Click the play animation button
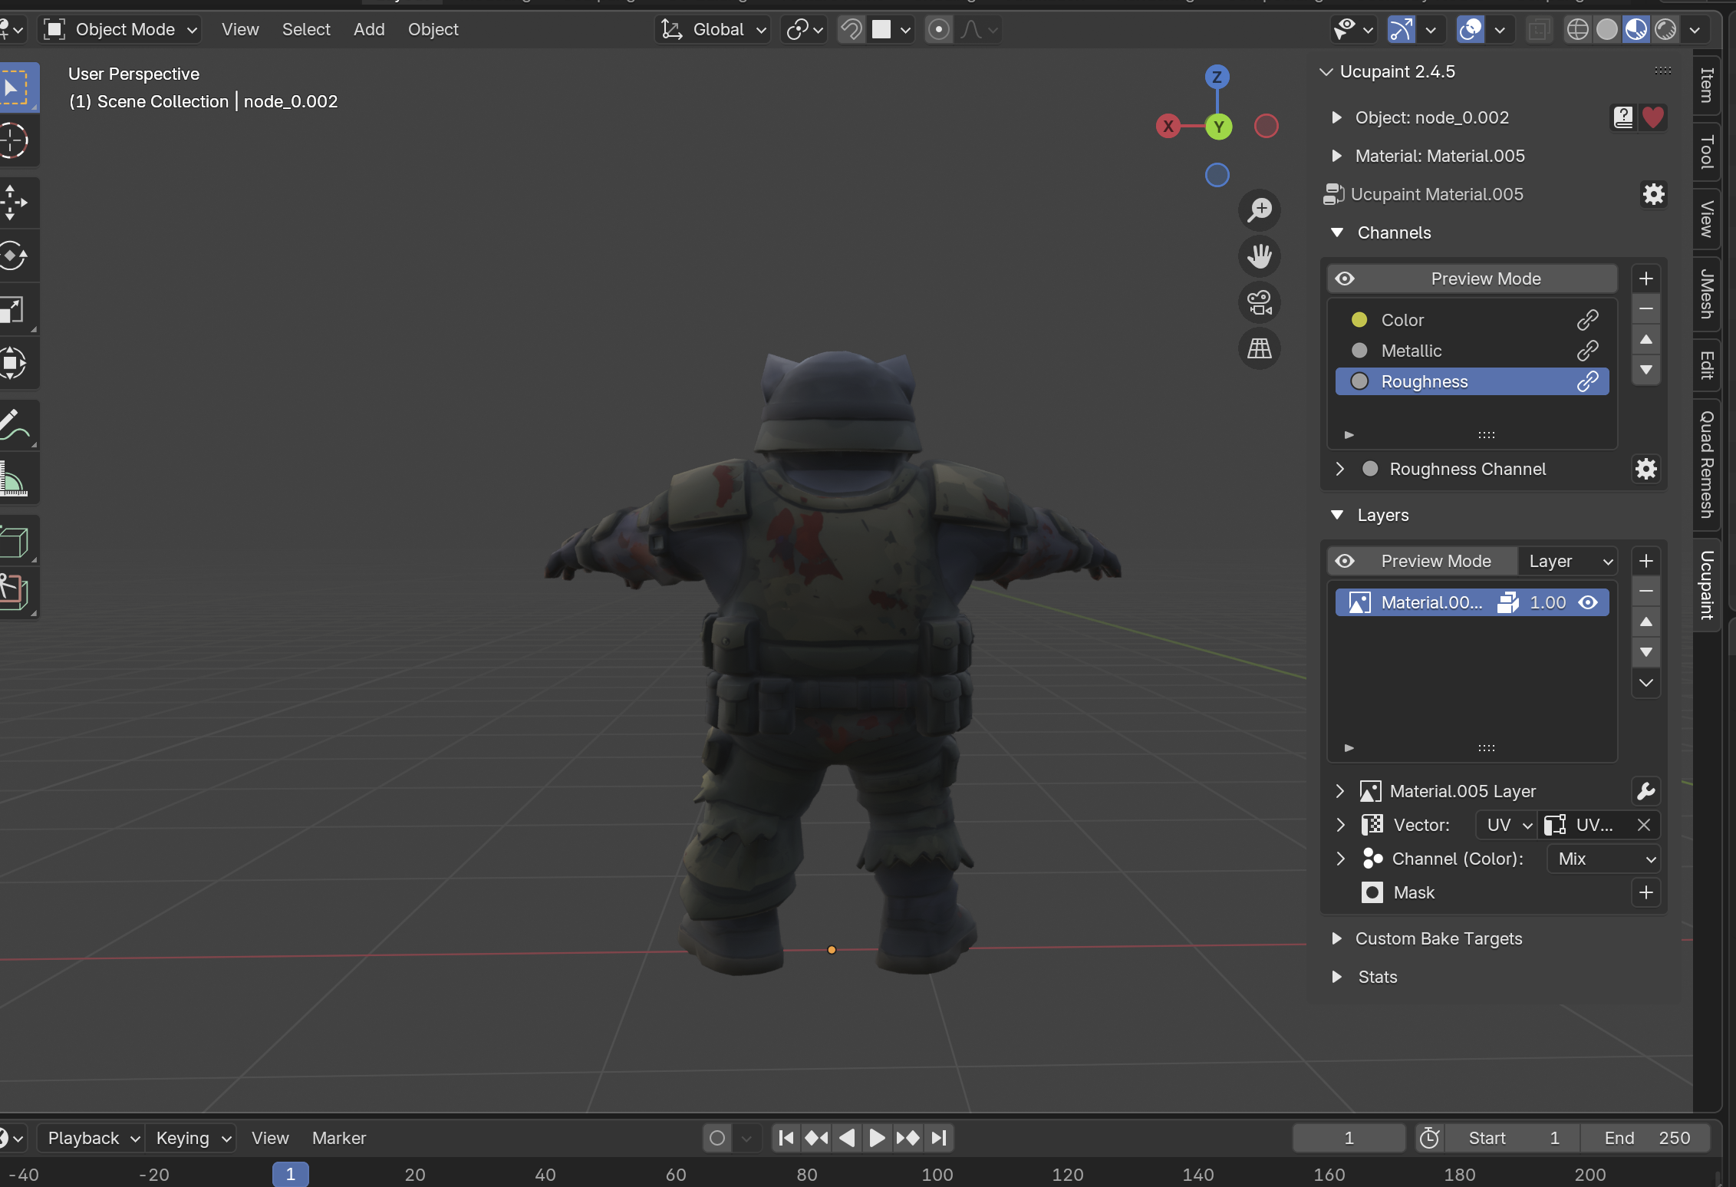 (x=877, y=1138)
